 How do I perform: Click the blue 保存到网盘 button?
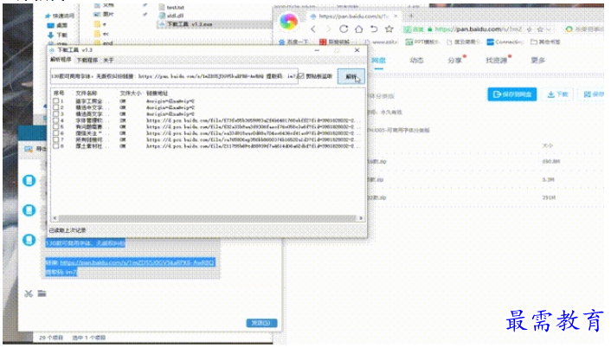(512, 94)
